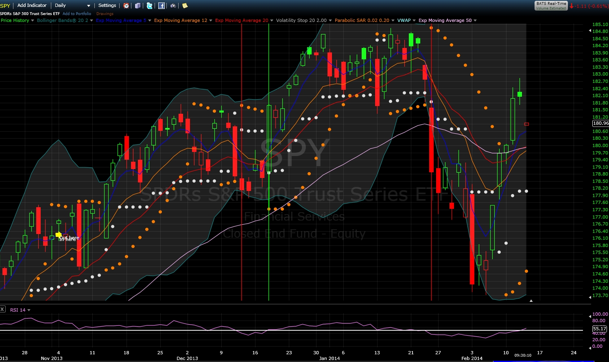This screenshot has height=362, width=609.
Task: Click the red vertical line near Jan 24
Action: 431,163
